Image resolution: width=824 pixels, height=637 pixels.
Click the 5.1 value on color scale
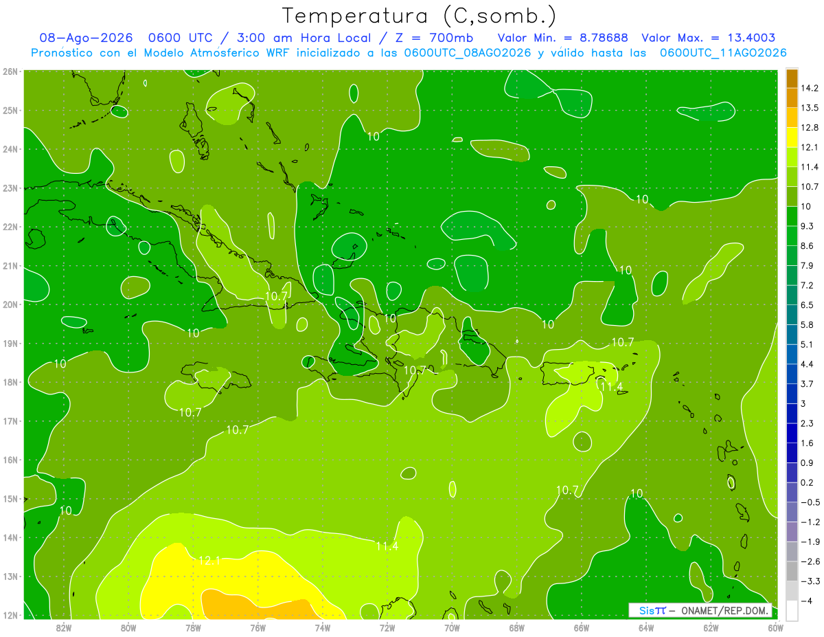coord(807,344)
